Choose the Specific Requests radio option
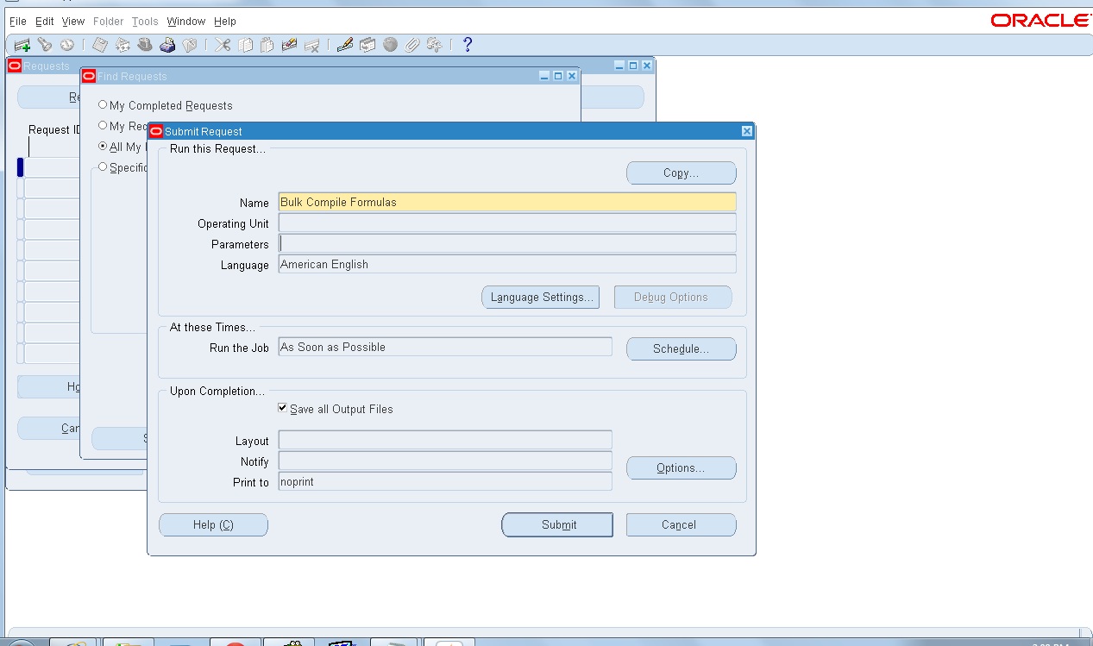This screenshot has height=646, width=1093. [104, 167]
